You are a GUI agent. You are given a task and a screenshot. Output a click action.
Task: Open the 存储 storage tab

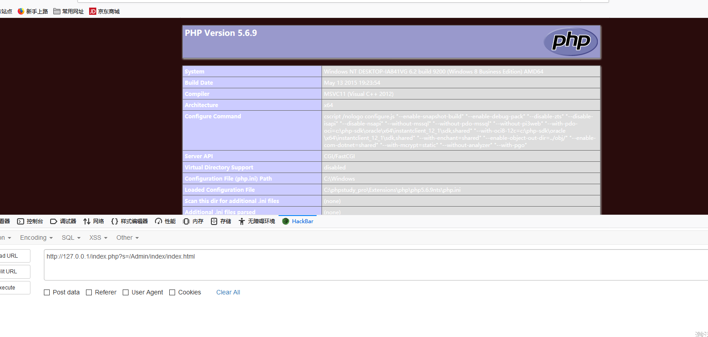click(221, 221)
